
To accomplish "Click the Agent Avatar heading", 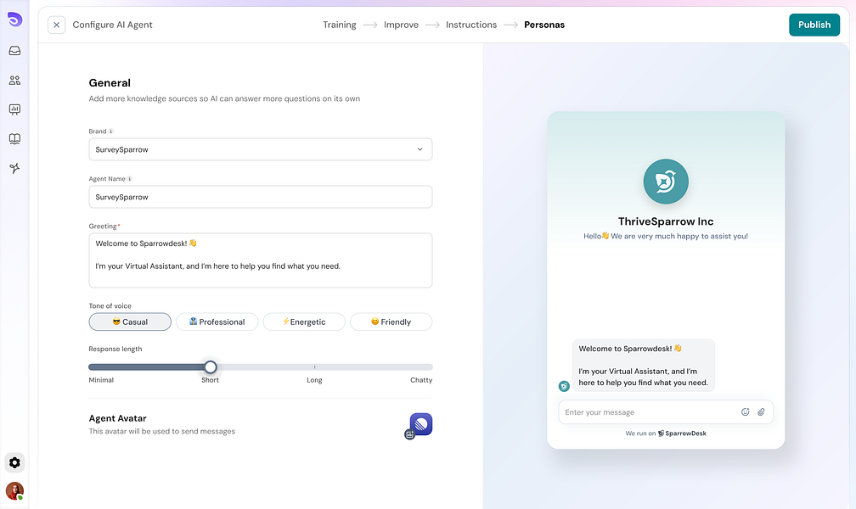I will tap(117, 418).
